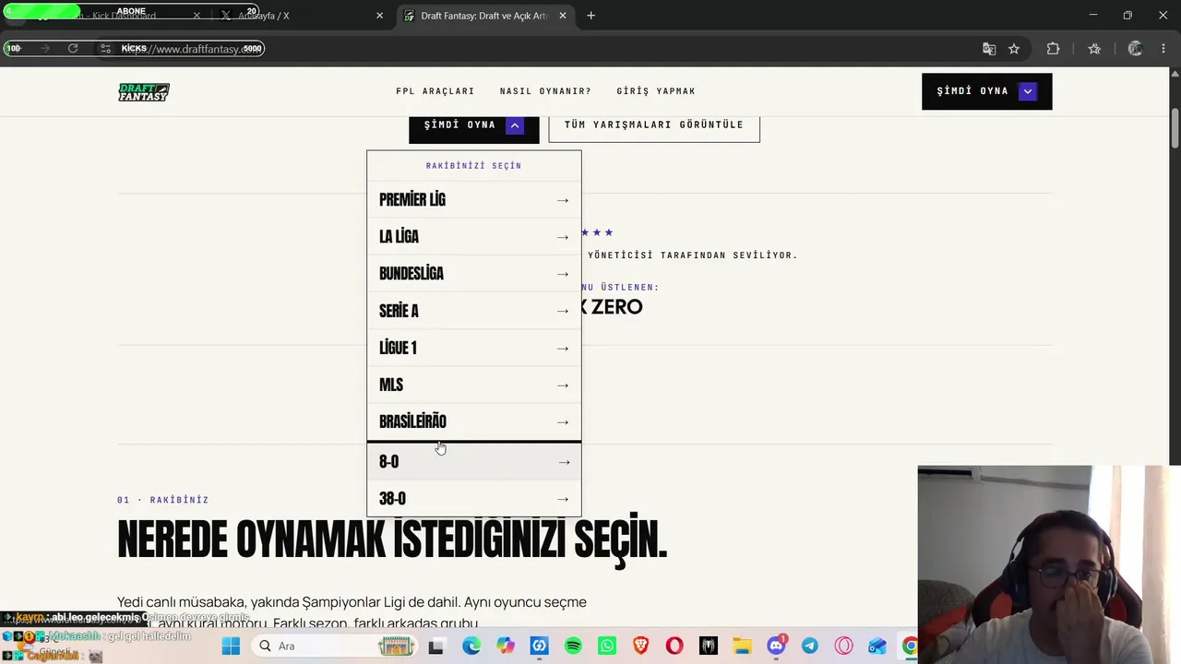The image size is (1181, 664).
Task: Open Spotify from the taskbar
Action: click(x=573, y=646)
